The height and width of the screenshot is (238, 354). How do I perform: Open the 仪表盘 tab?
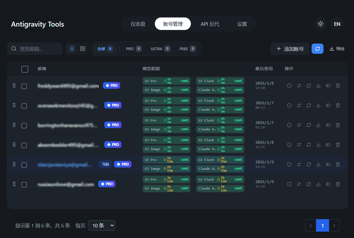(x=138, y=24)
